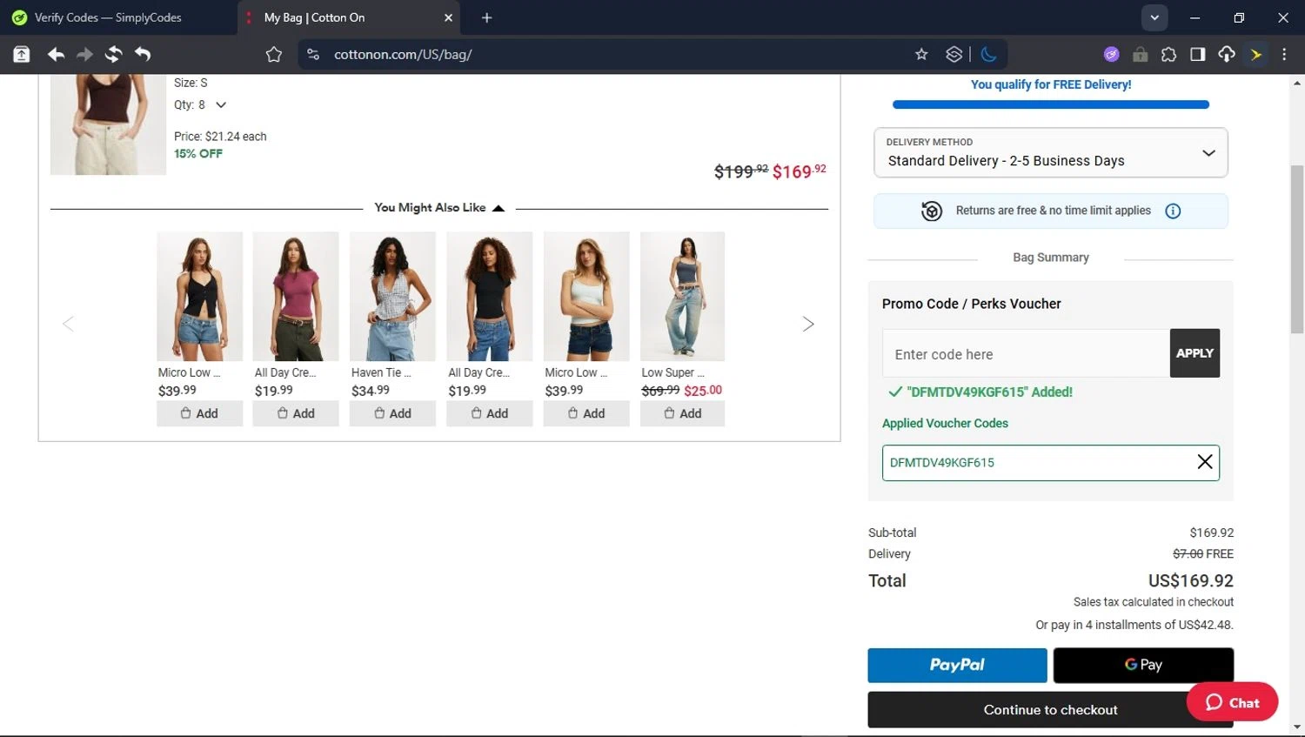Screen dimensions: 1305x737
Task: Click the carousel previous arrow
Action: (68, 324)
